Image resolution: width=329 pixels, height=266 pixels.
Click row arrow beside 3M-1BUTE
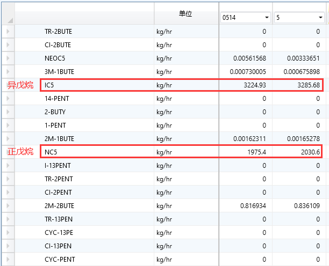pyautogui.click(x=8, y=72)
